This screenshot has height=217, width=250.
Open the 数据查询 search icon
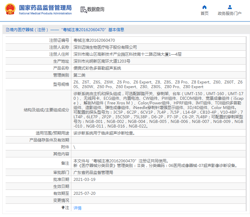click(x=84, y=10)
